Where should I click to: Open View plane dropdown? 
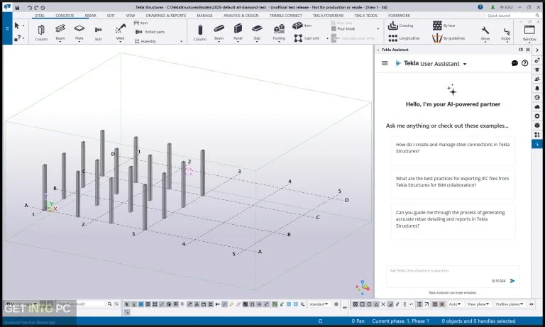click(478, 304)
